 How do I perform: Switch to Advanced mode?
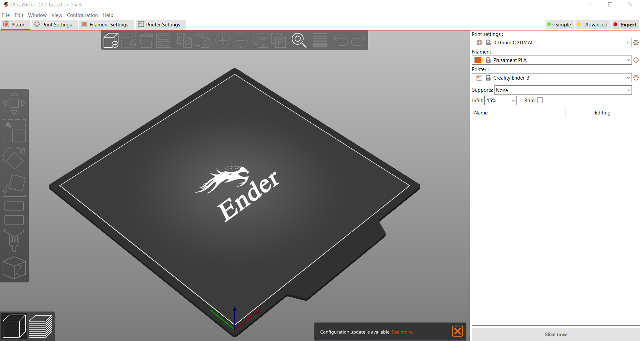pos(593,24)
